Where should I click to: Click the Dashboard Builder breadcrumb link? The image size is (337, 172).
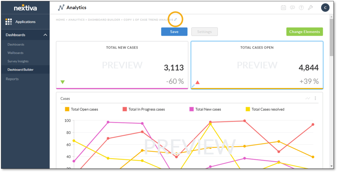coord(104,20)
